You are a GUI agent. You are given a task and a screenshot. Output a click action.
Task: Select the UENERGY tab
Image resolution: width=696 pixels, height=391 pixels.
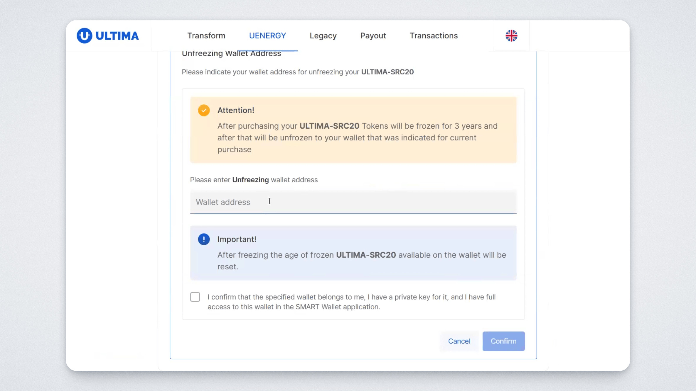[267, 36]
